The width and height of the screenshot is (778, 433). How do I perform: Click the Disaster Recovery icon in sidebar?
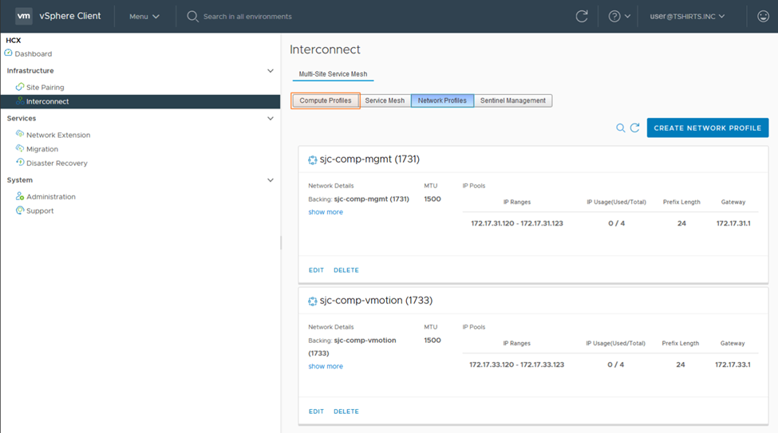click(20, 163)
